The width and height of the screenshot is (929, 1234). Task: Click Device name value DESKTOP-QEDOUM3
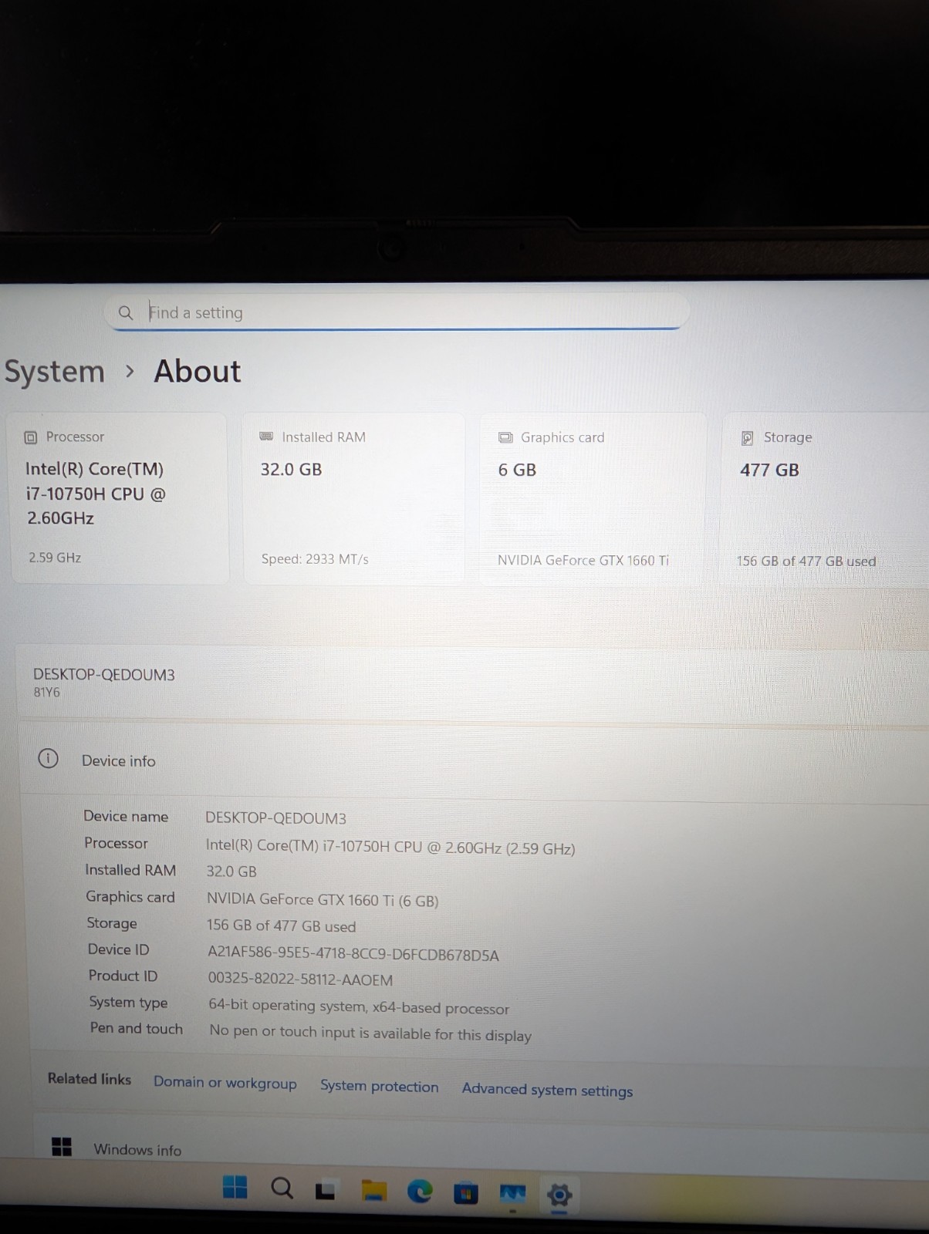(x=275, y=818)
